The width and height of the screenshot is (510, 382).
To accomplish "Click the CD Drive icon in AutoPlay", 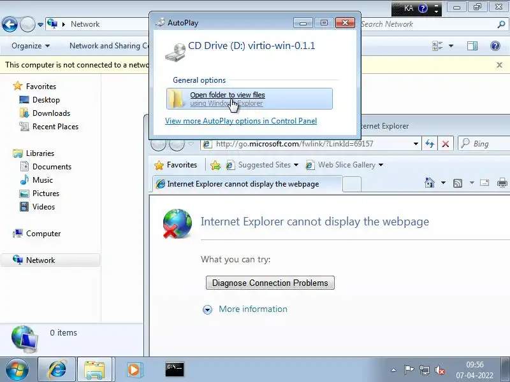I will click(x=176, y=52).
